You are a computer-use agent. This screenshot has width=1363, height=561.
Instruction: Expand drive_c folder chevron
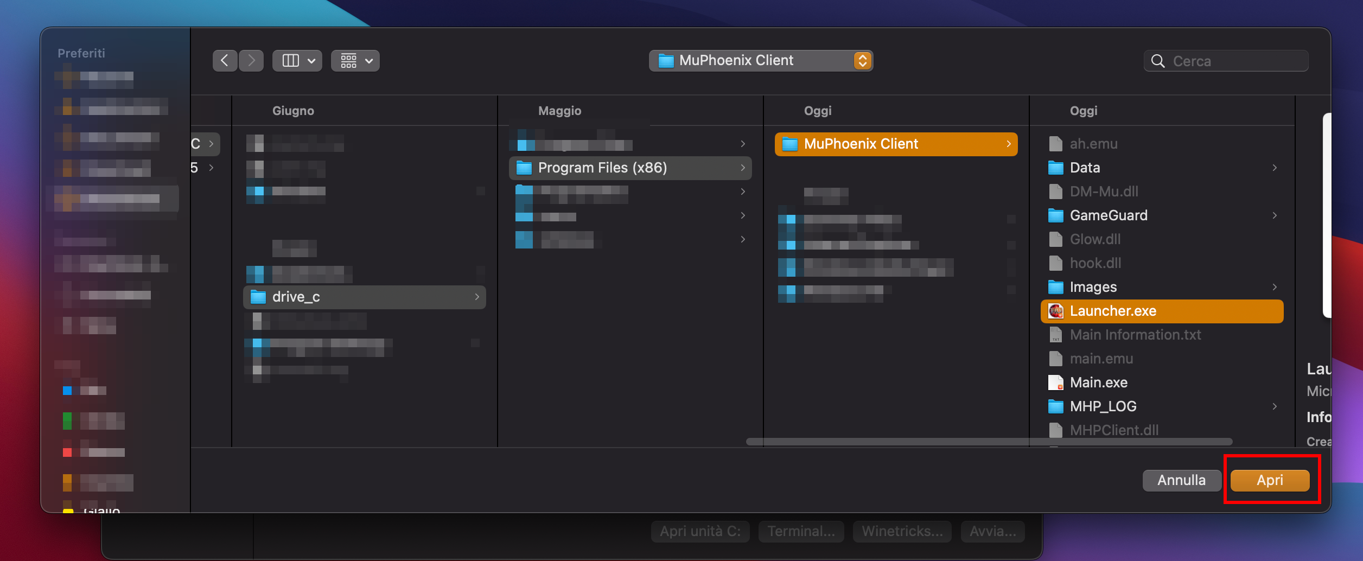coord(477,297)
